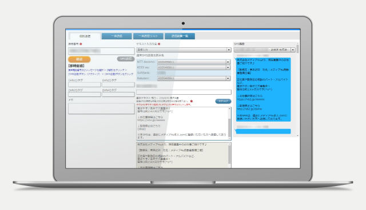Open the blue tab right after the active tab

pyautogui.click(x=117, y=36)
